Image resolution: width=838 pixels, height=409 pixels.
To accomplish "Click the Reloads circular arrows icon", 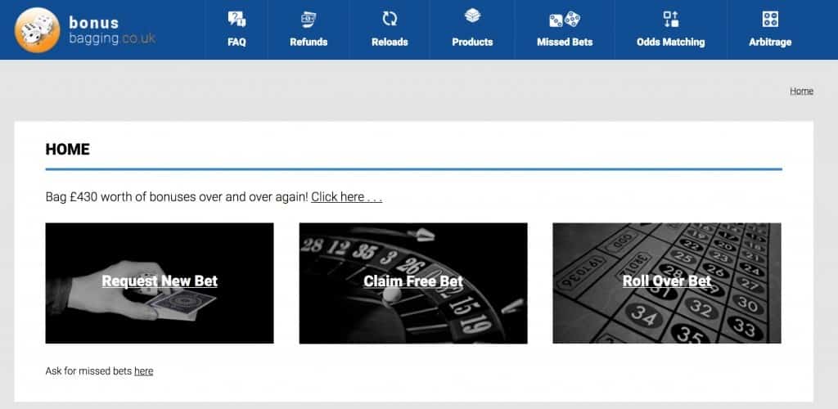I will coord(390,19).
